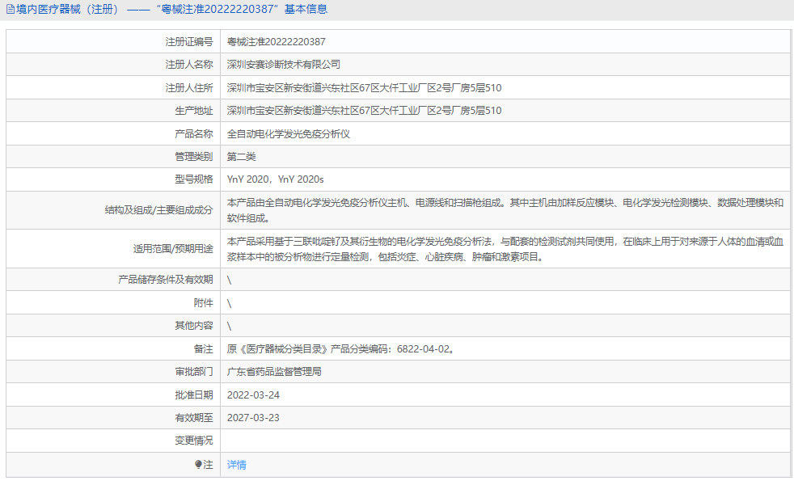
Task: Open the 详情 link
Action: 235,465
